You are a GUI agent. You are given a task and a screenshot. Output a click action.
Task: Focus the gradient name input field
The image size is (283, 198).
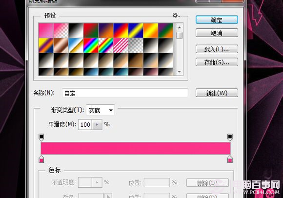point(125,93)
